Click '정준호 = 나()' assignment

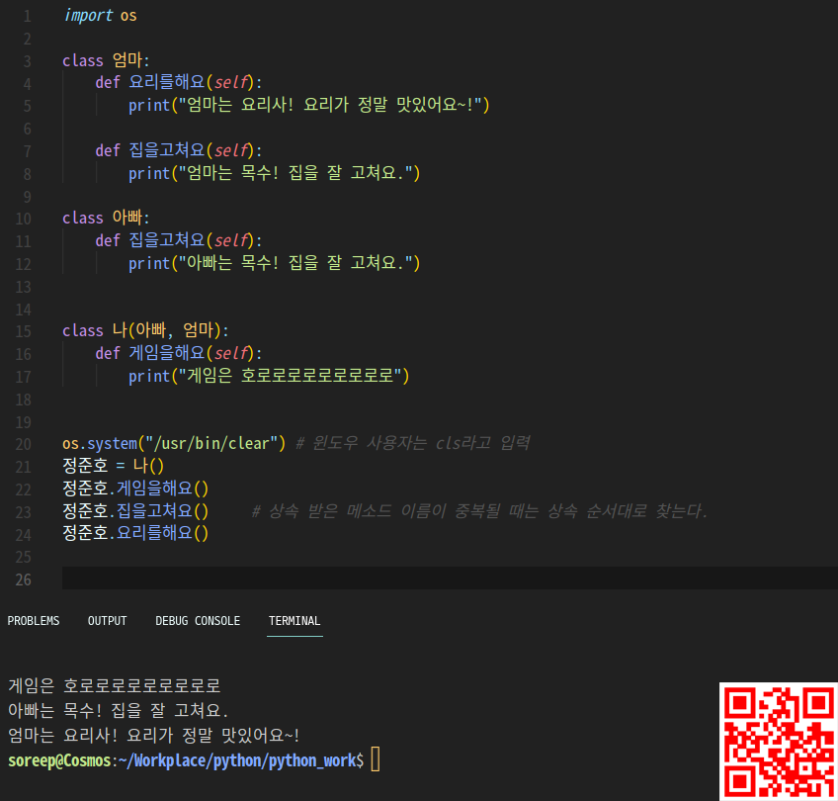114,466
